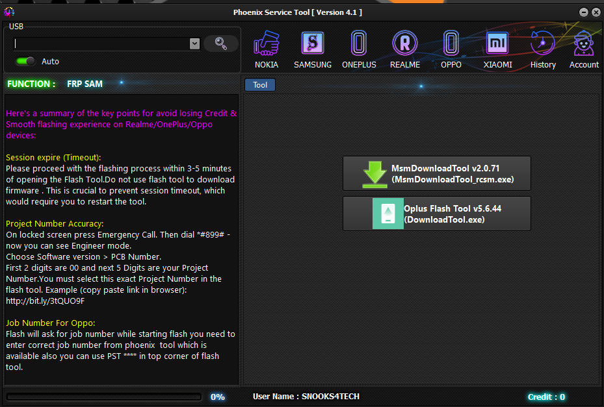Choose the XIAOMI brand icon

pyautogui.click(x=497, y=50)
